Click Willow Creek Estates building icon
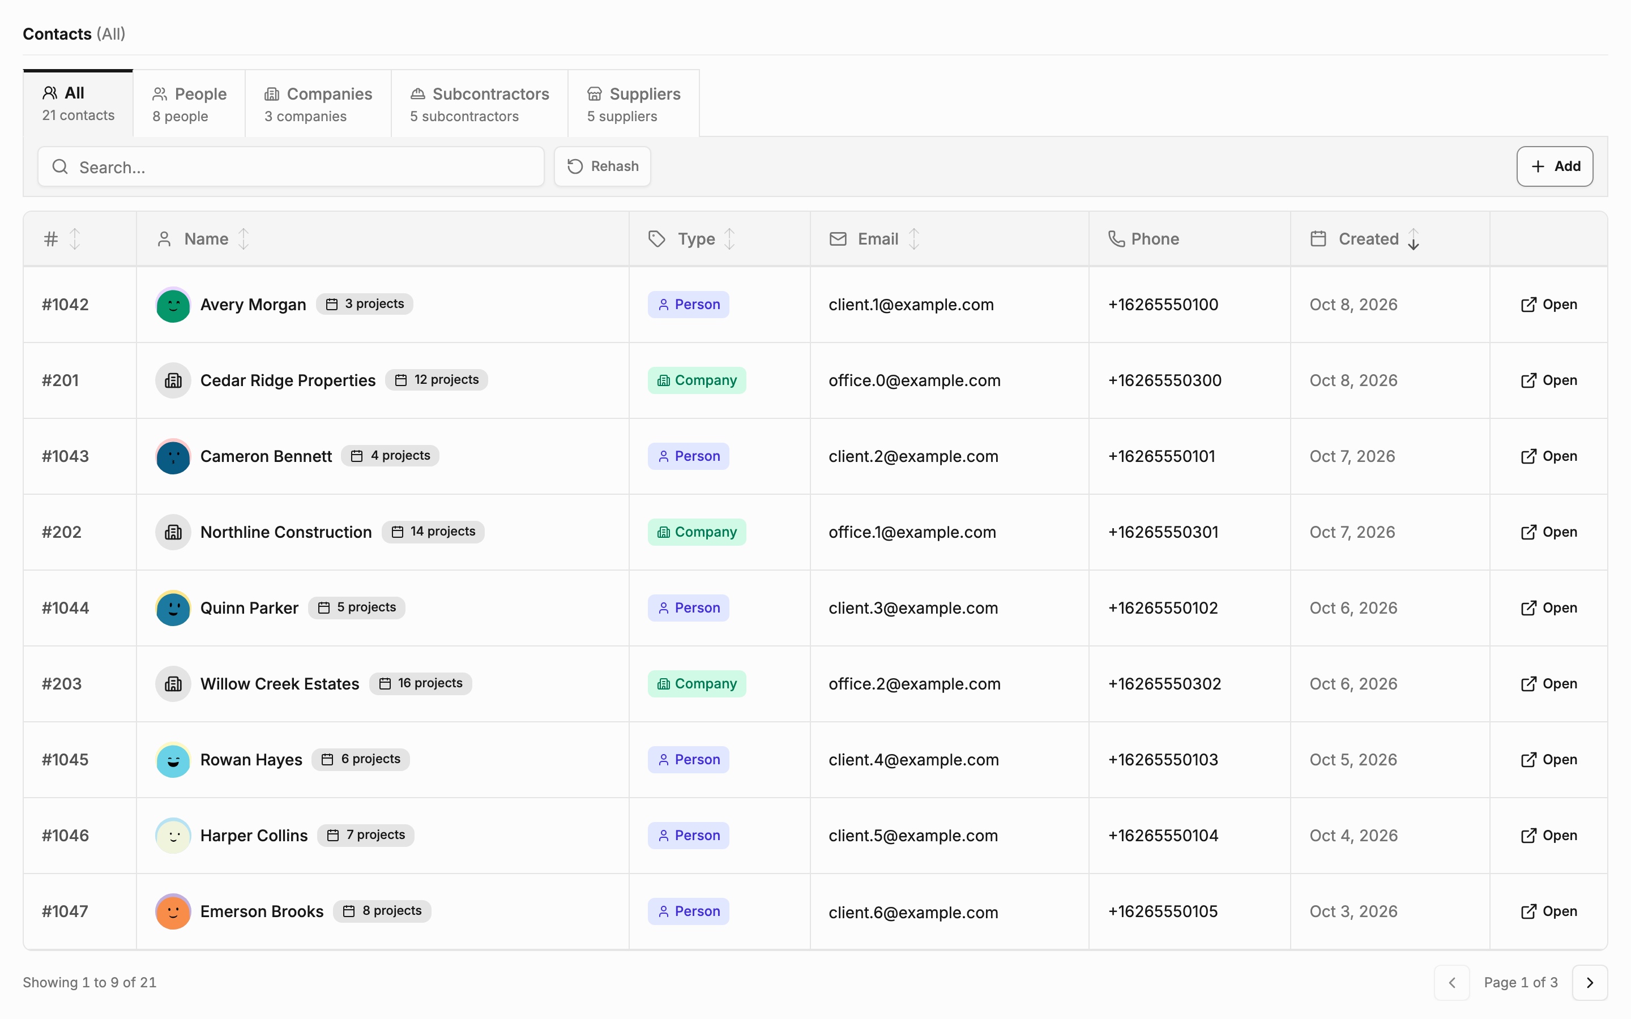The image size is (1631, 1019). (173, 684)
